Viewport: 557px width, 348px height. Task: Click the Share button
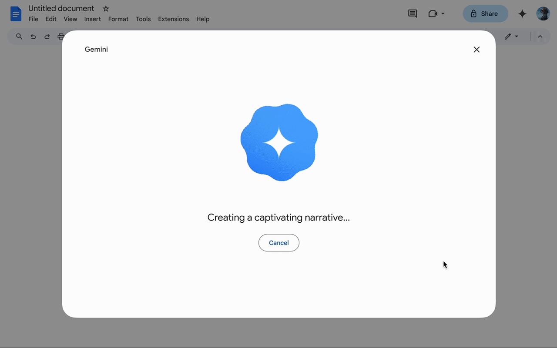485,14
